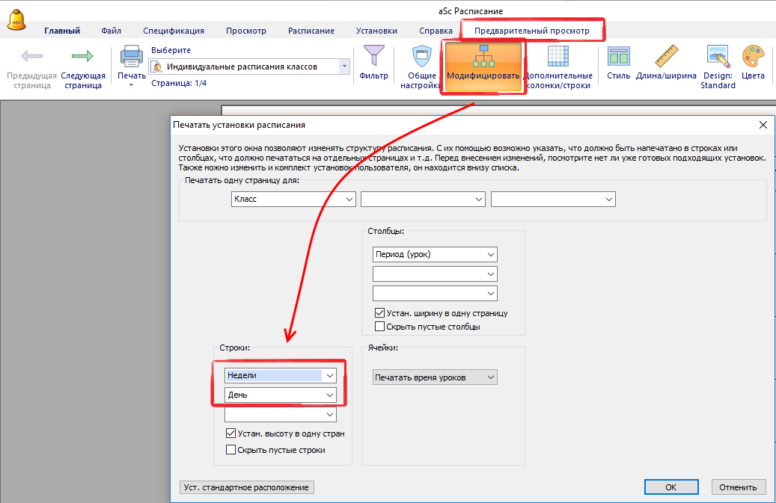This screenshot has height=503, width=776.
Task: Switch to the Расписание ribbon tab
Action: pos(311,31)
